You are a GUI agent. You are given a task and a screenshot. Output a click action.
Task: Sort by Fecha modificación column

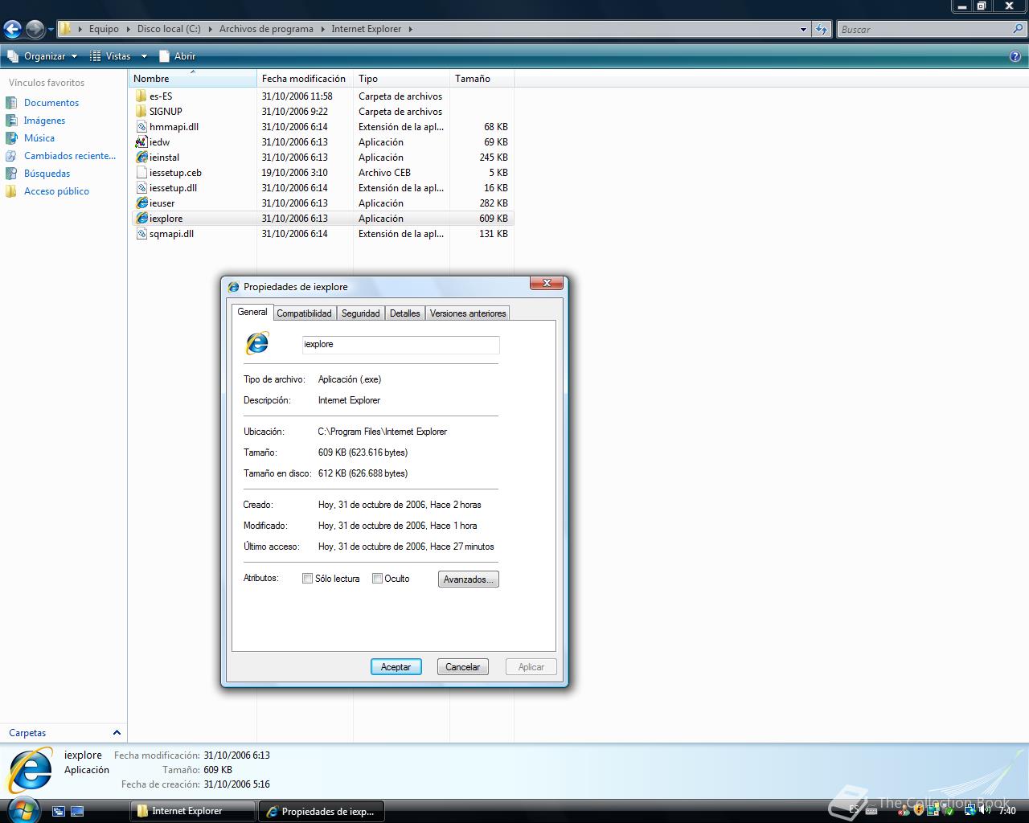tap(305, 79)
